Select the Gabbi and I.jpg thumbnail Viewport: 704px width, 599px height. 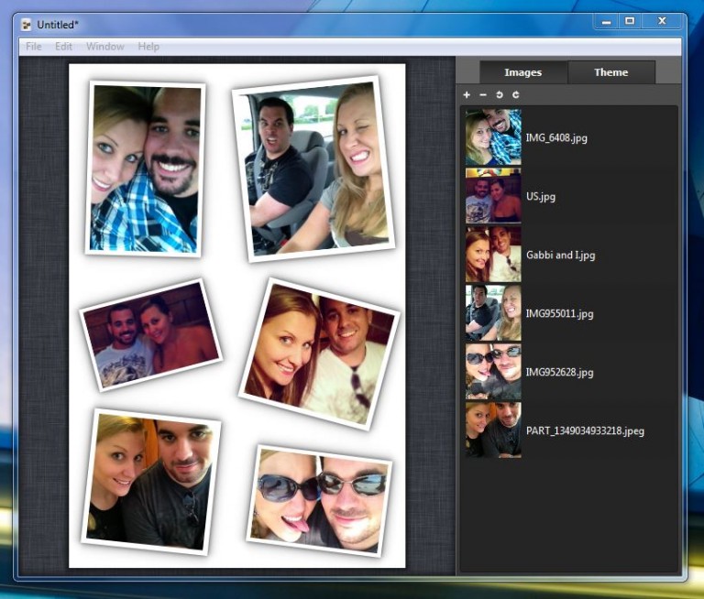493,255
